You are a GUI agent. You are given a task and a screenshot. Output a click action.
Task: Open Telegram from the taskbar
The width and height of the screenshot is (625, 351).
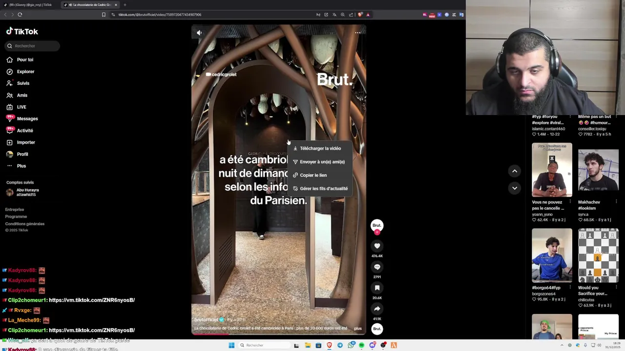(x=340, y=345)
